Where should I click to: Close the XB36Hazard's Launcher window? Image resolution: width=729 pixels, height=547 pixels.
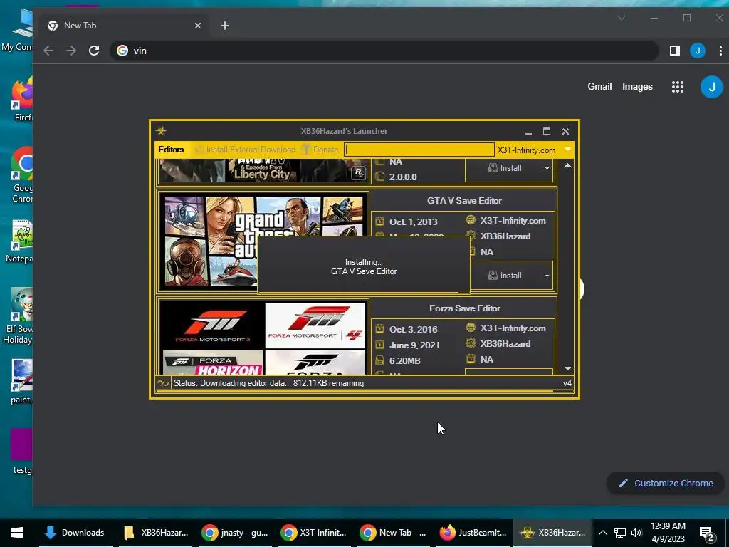565,132
